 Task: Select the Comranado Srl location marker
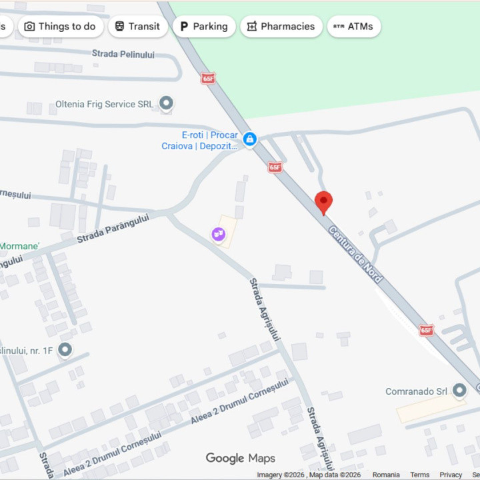point(459,391)
